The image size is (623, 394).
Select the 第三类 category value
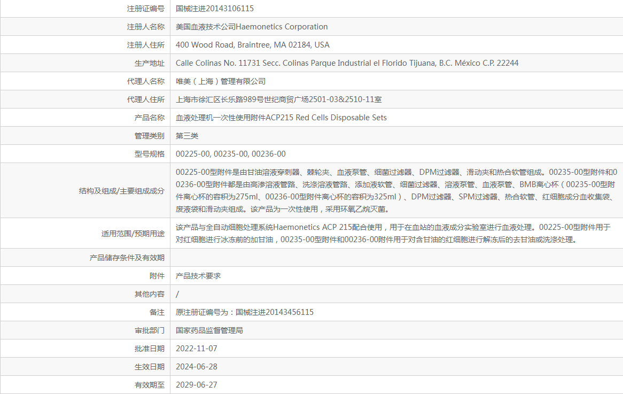tap(187, 136)
